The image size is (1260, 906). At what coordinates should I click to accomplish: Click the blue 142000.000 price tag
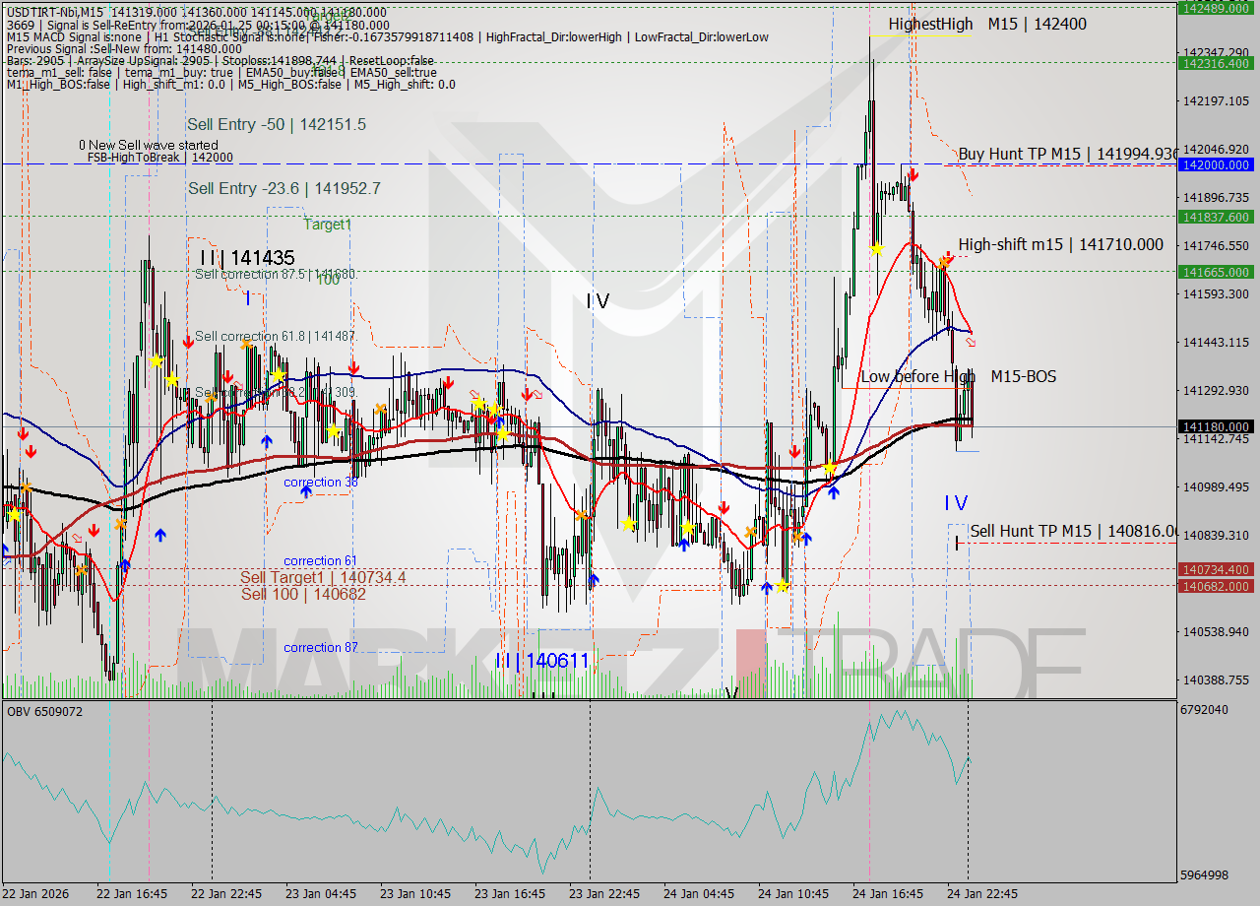coord(1218,165)
